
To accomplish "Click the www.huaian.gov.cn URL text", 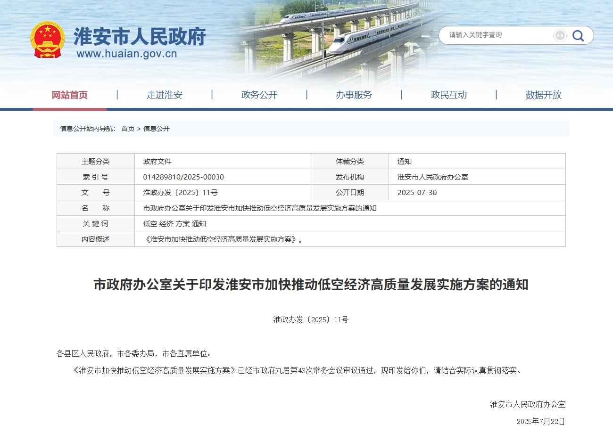I will click(x=127, y=54).
